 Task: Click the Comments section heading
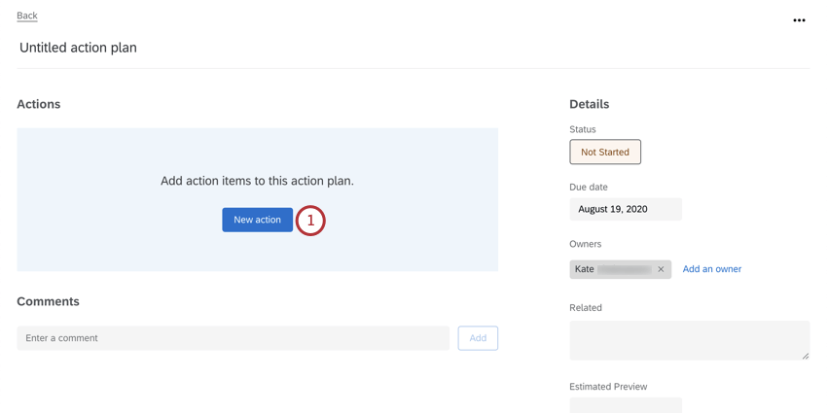click(x=48, y=301)
